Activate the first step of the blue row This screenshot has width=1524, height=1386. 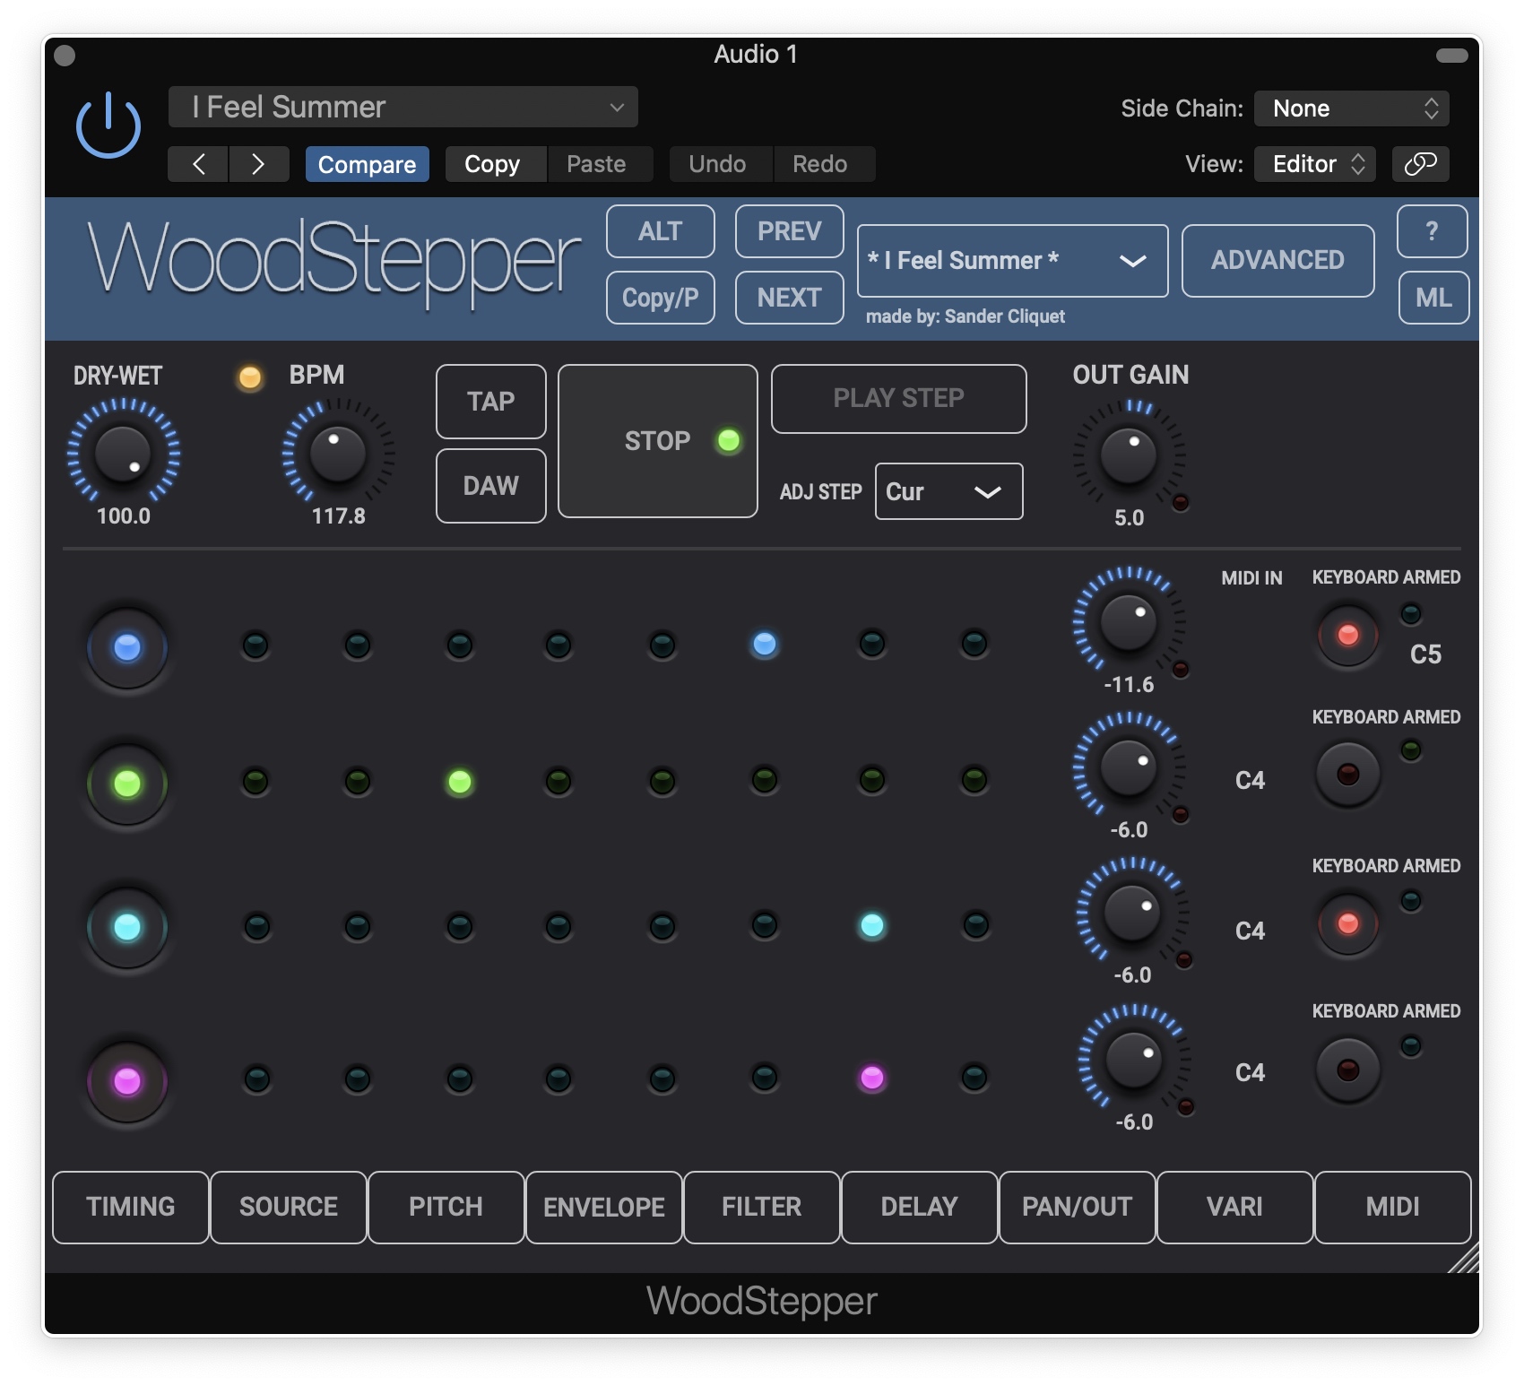pos(126,647)
